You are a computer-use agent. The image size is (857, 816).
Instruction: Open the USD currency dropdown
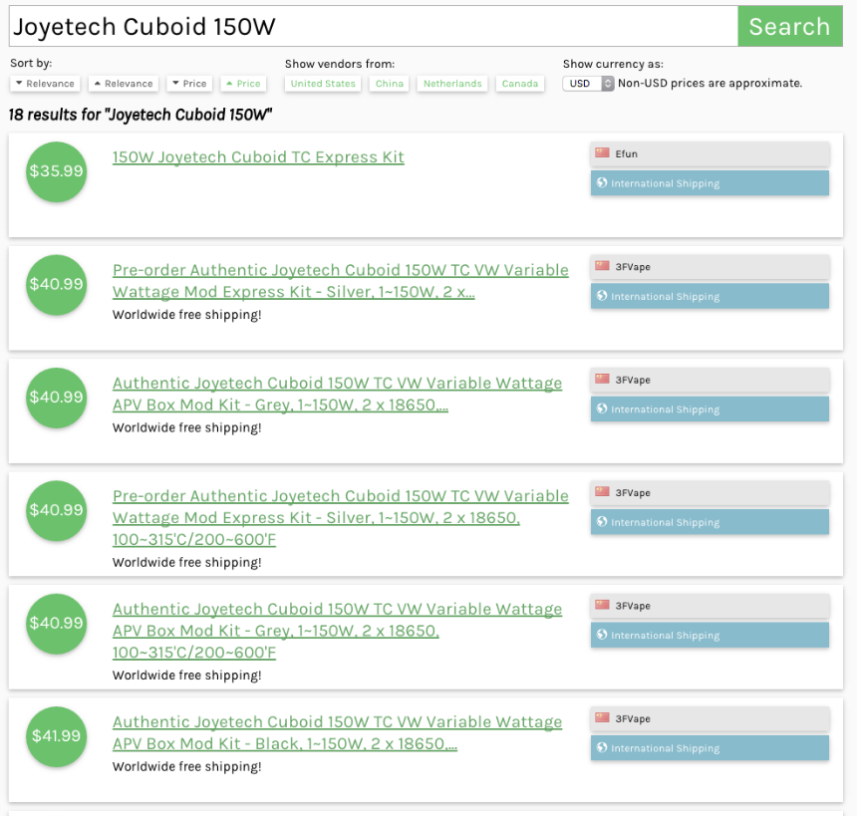click(x=589, y=84)
